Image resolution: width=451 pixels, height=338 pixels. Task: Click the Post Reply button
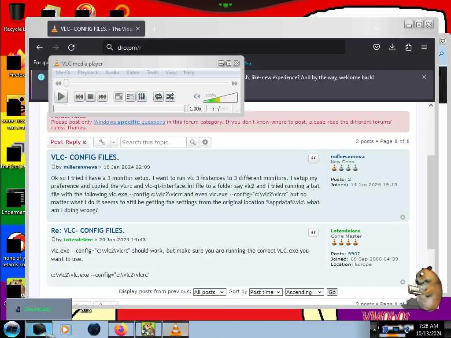[69, 142]
